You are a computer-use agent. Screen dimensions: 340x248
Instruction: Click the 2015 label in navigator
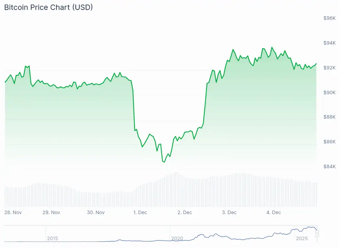[x=52, y=238]
